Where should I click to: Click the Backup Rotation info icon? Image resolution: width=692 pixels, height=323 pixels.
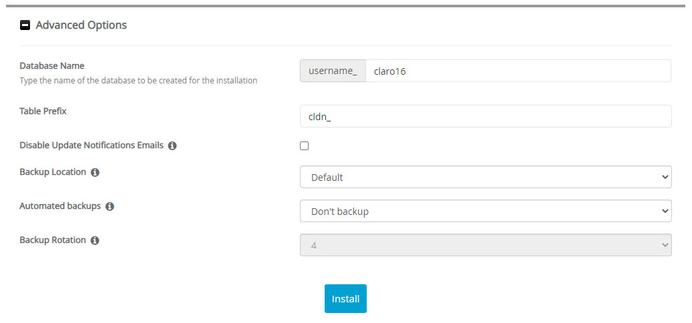[95, 240]
